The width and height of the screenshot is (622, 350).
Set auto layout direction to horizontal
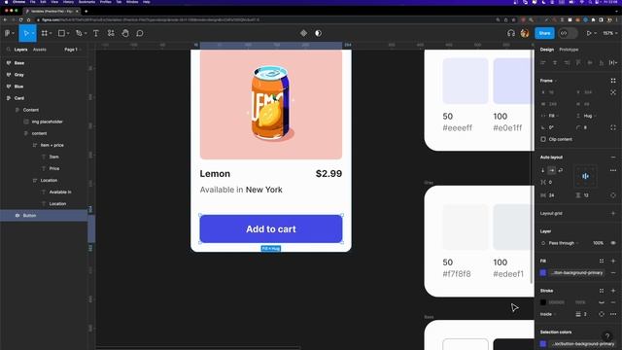click(x=552, y=170)
